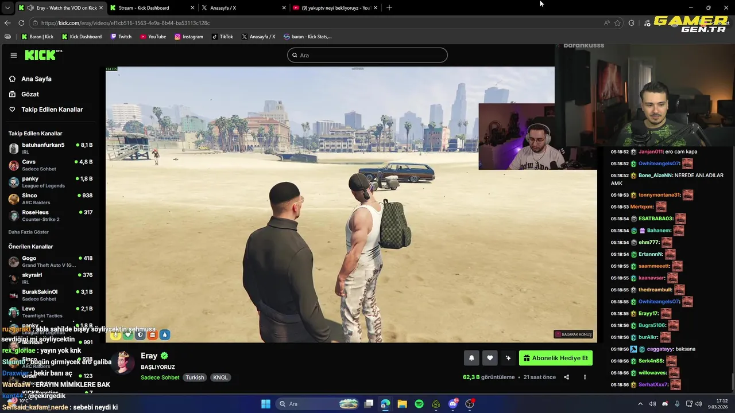
Task: Click the Eray channel name
Action: coord(149,356)
